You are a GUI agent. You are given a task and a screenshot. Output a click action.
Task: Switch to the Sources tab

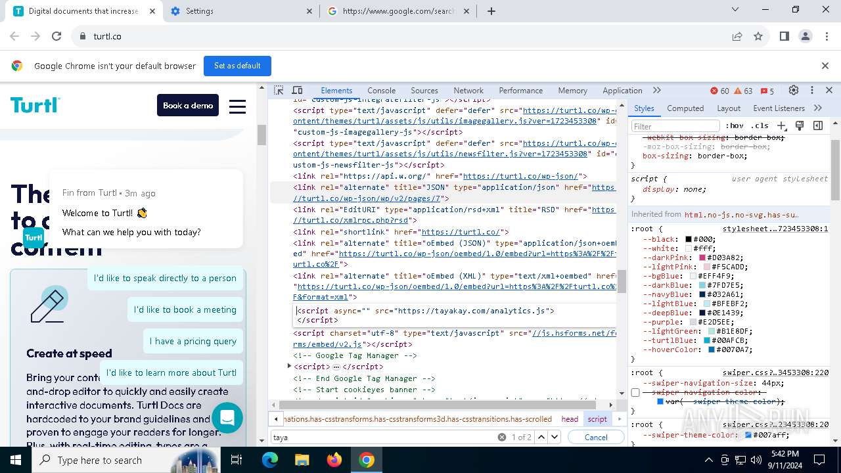point(424,91)
